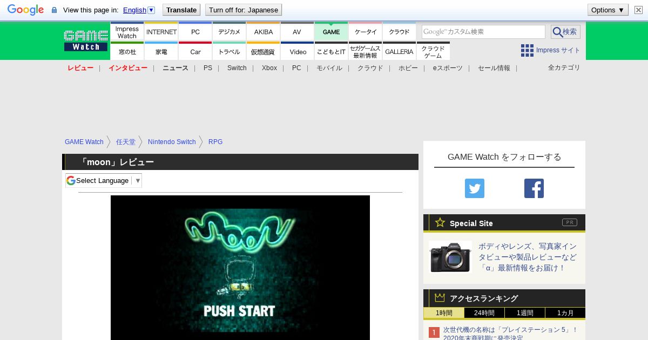648x340 pixels.
Task: Go to the ニュース category
Action: (x=175, y=68)
